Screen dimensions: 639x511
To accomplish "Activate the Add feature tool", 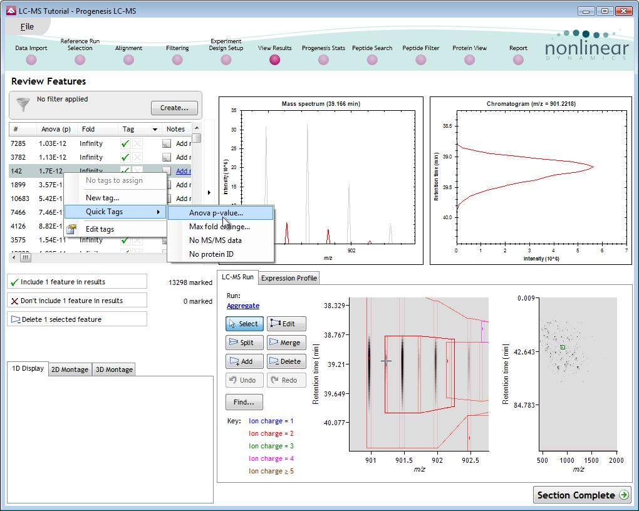I will pos(244,361).
